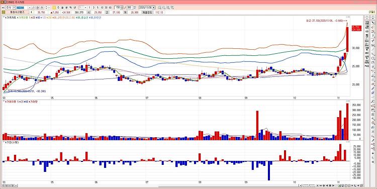Viewport: 377px width, 189px height.
Task: Click the question mark tool icon
Action: (373, 36)
